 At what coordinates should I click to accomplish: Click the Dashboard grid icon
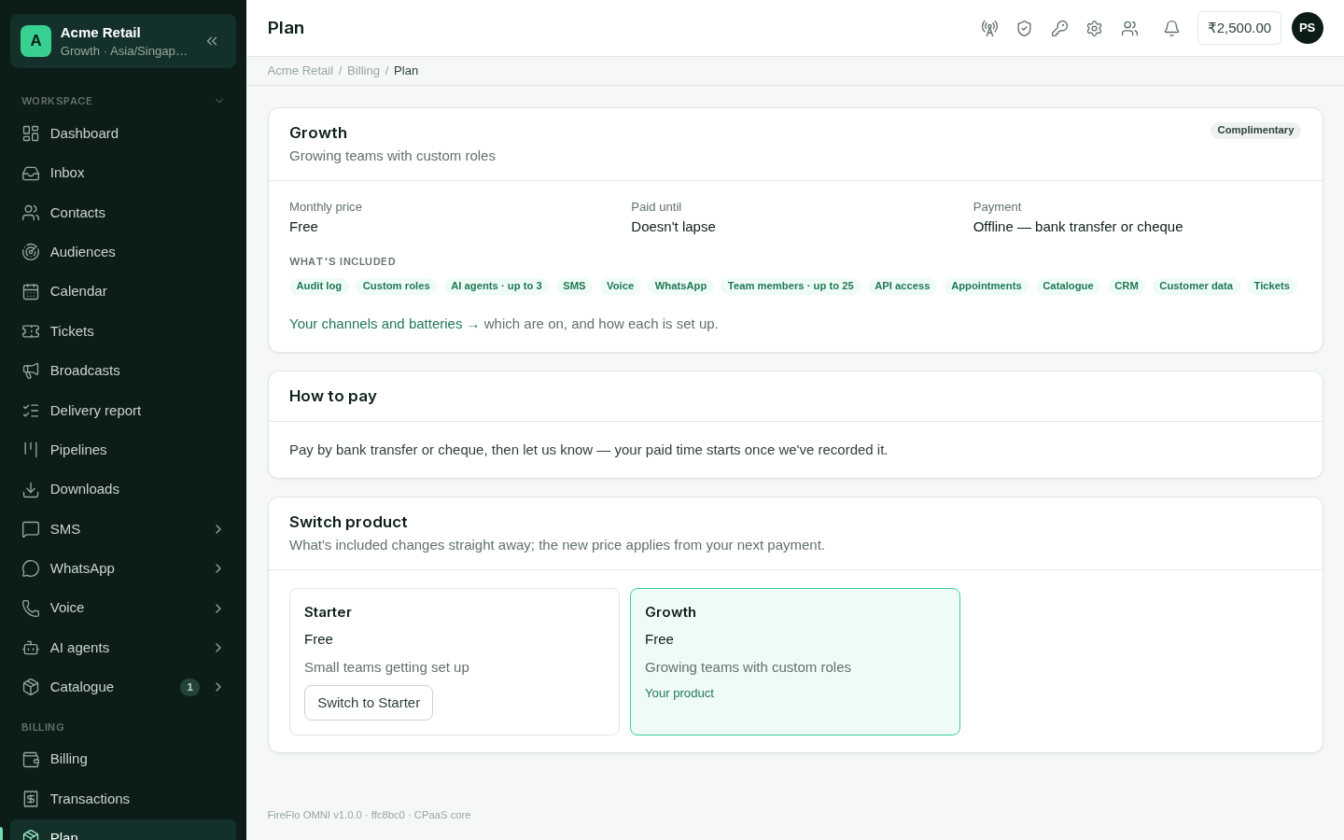click(31, 133)
